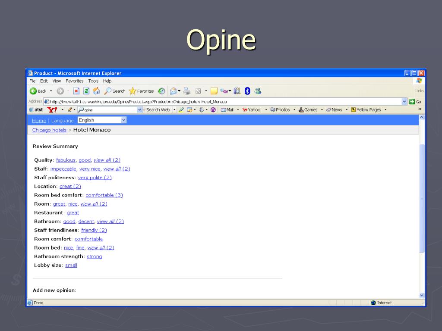Click the green Go button
442x331 pixels.
point(415,102)
